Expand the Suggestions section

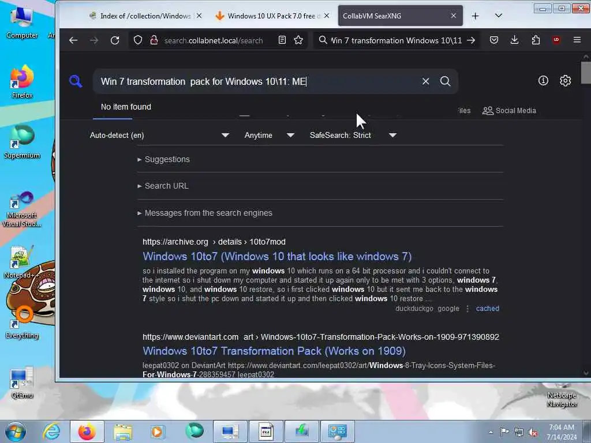163,159
